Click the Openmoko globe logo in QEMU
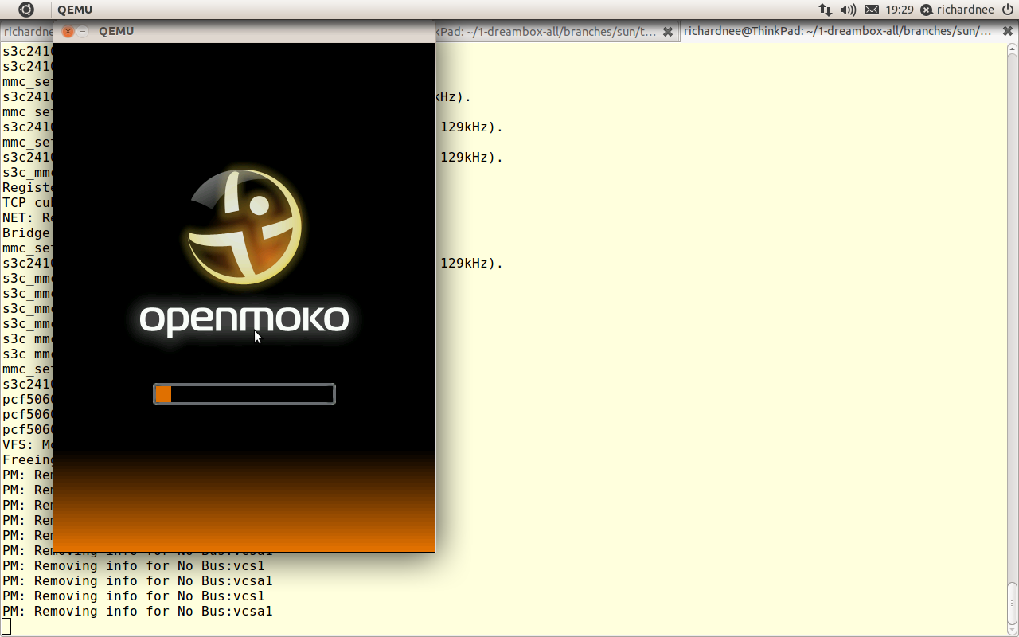The width and height of the screenshot is (1019, 637). 244,226
